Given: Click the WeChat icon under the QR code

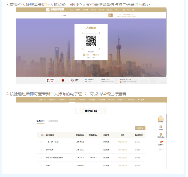Looking at the screenshot, I should pyautogui.click(x=94, y=54).
